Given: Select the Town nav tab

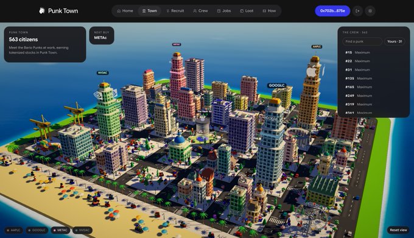Looking at the screenshot, I should tap(149, 11).
